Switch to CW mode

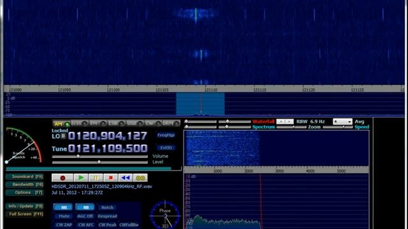point(153,123)
